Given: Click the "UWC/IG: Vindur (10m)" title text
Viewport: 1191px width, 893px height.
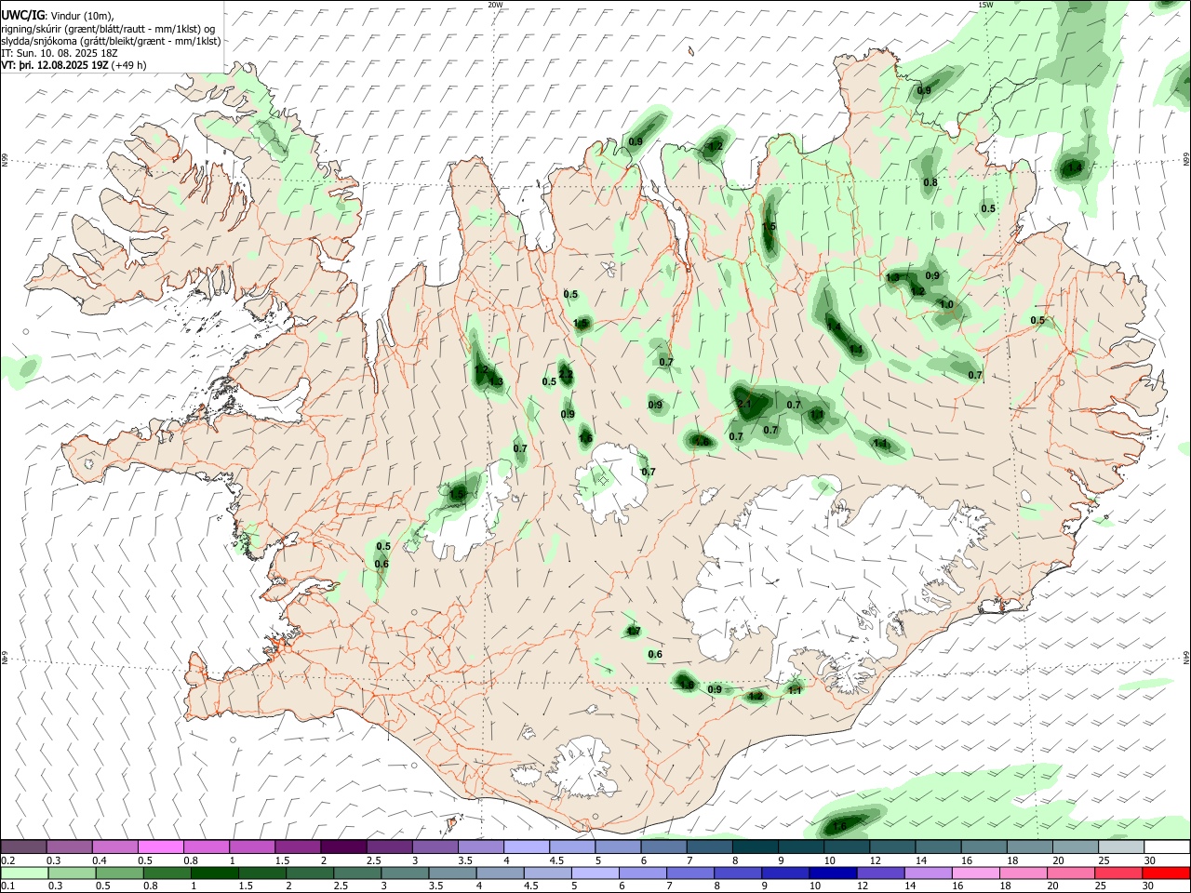Looking at the screenshot, I should pyautogui.click(x=58, y=15).
